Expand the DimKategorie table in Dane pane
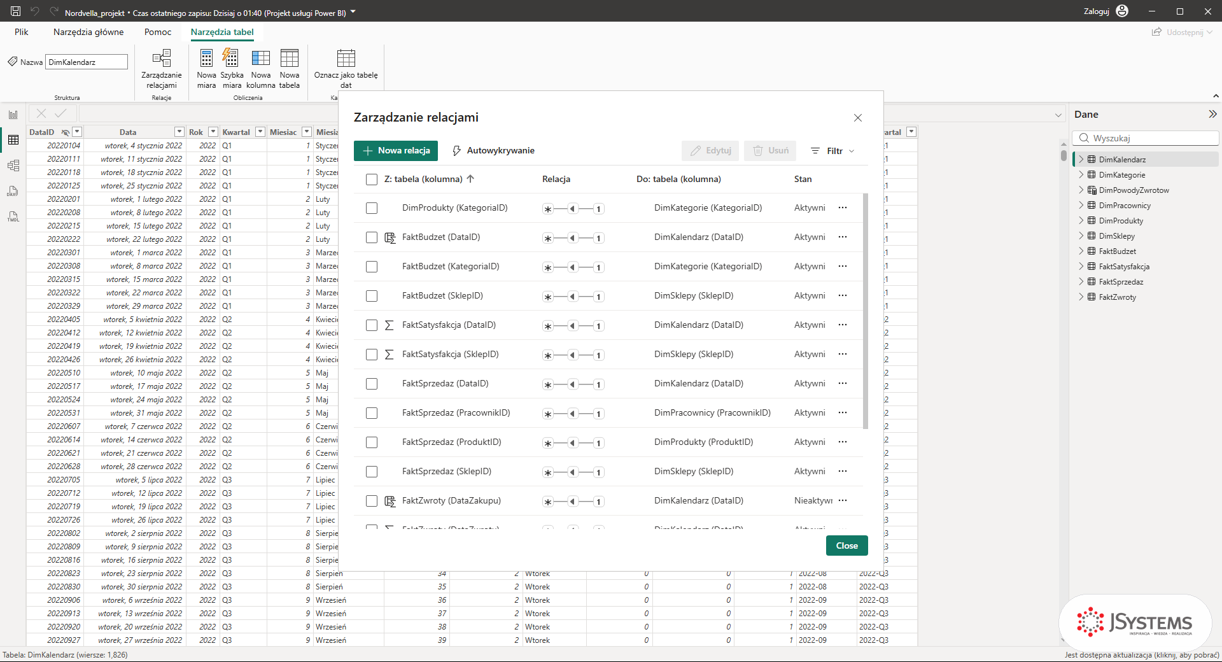The width and height of the screenshot is (1222, 662). pyautogui.click(x=1081, y=174)
